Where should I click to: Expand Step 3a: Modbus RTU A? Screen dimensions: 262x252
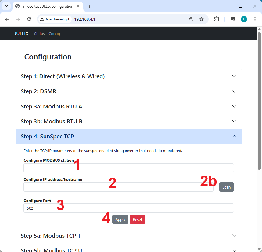click(128, 106)
